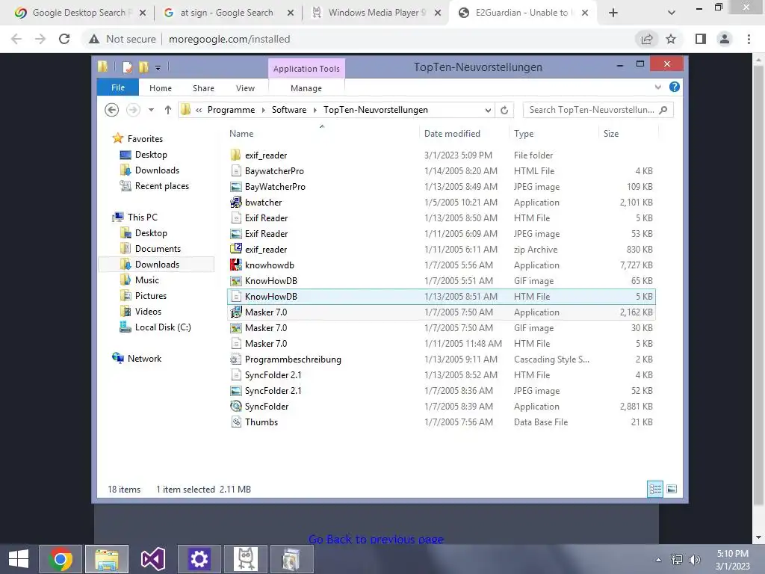Open Documents in navigation pane
Viewport: 765px width, 574px height.
click(x=158, y=248)
